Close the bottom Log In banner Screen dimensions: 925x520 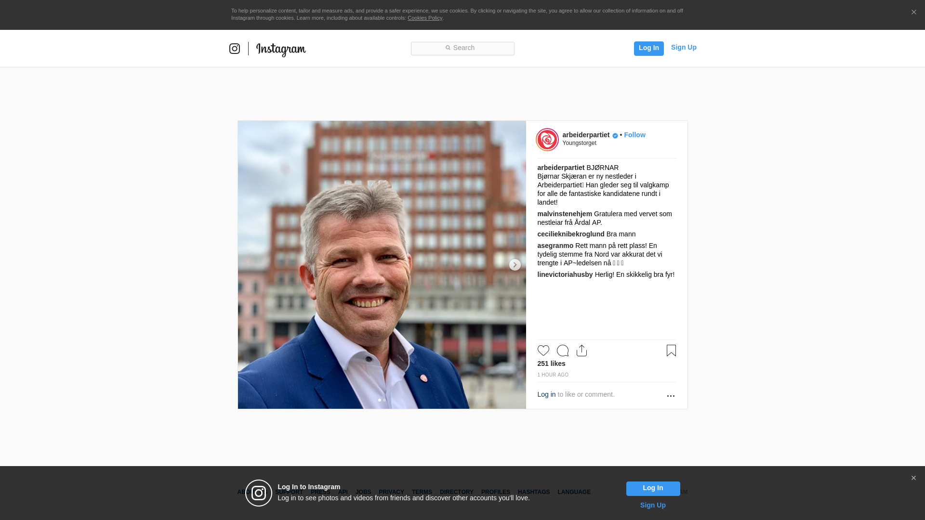pos(913,478)
